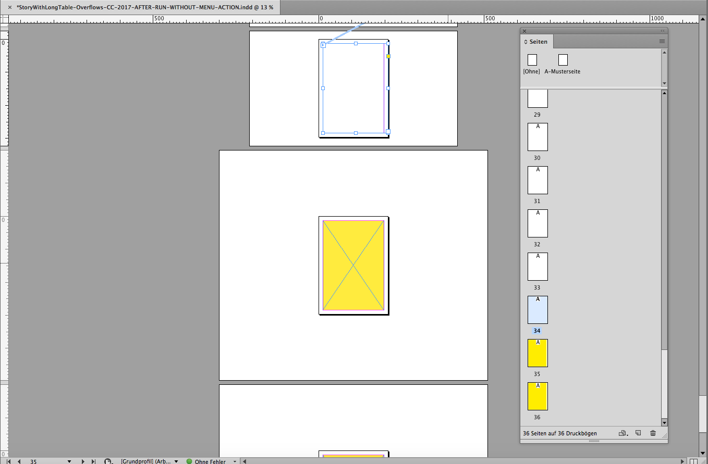Viewport: 708px width, 464px height.
Task: Select highlighted page 34 thumbnail
Action: click(538, 310)
